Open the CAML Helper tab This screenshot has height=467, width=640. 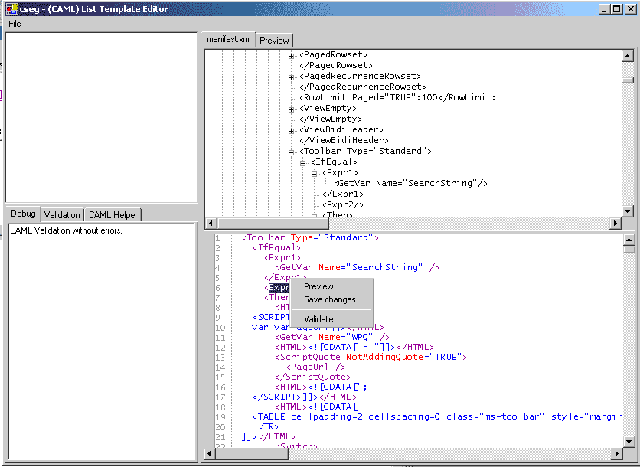(113, 214)
